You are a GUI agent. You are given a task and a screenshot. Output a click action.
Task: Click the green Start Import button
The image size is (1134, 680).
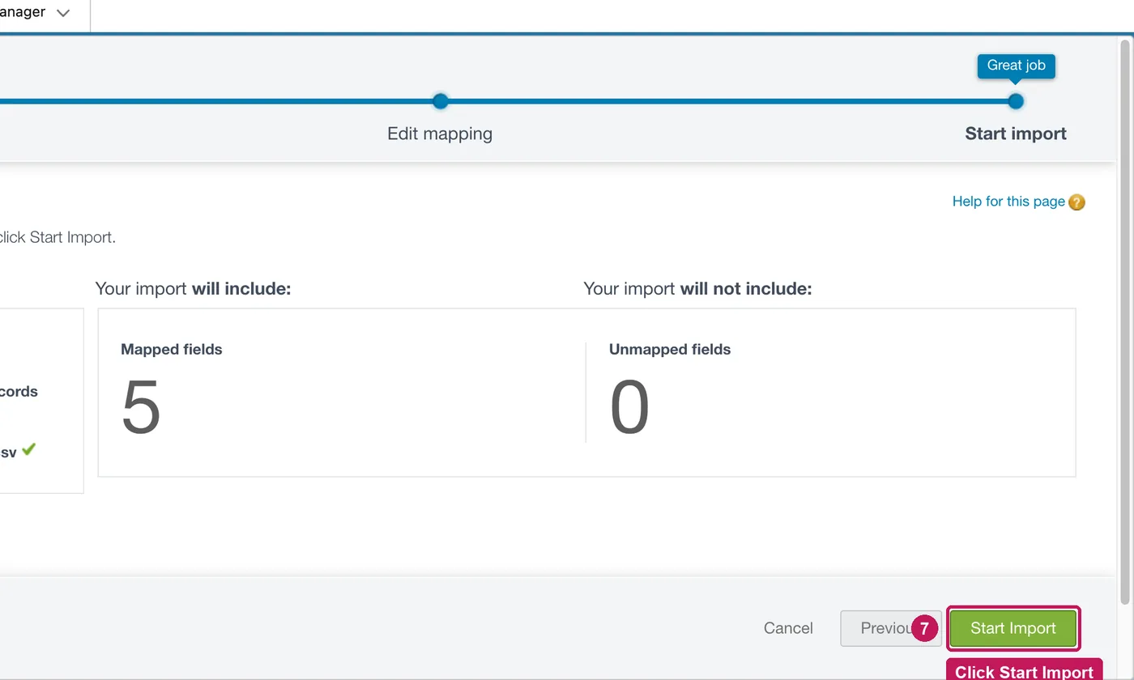pos(1013,628)
